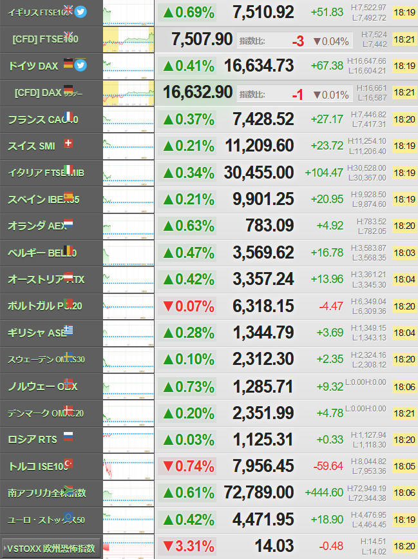Click the 7,510.92 FTSE100 price value
Viewport: 418px width, 559px height.
click(x=263, y=12)
